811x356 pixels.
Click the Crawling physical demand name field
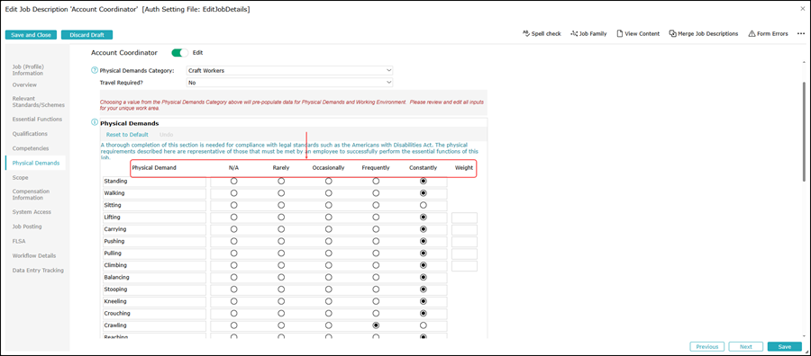(x=154, y=325)
